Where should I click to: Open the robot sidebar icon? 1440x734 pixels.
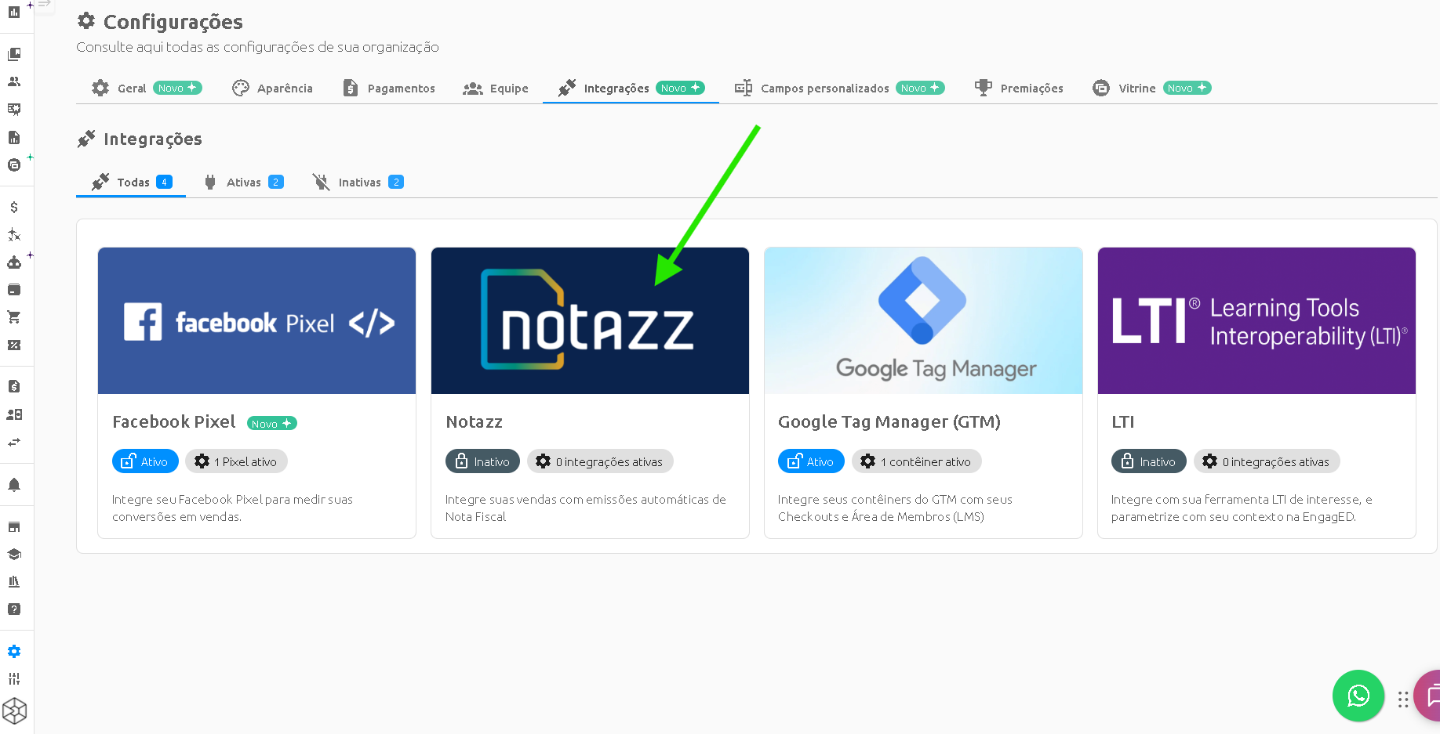click(x=14, y=262)
